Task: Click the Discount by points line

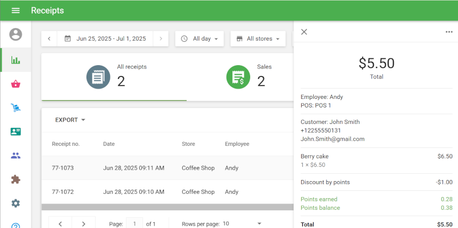Action: (377, 182)
